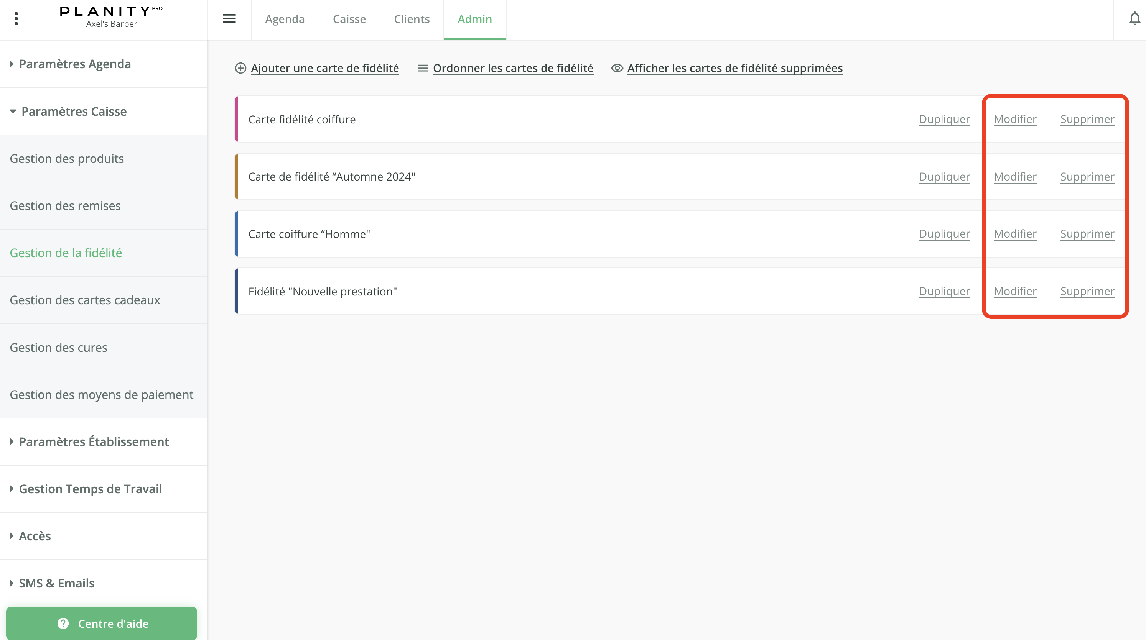Click the pink color bar of Carte fidélité coiffure
The image size is (1146, 640).
tap(237, 119)
